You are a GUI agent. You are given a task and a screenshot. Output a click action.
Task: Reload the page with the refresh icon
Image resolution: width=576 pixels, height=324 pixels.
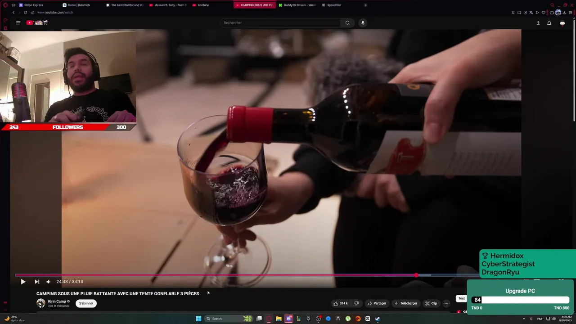pyautogui.click(x=25, y=13)
